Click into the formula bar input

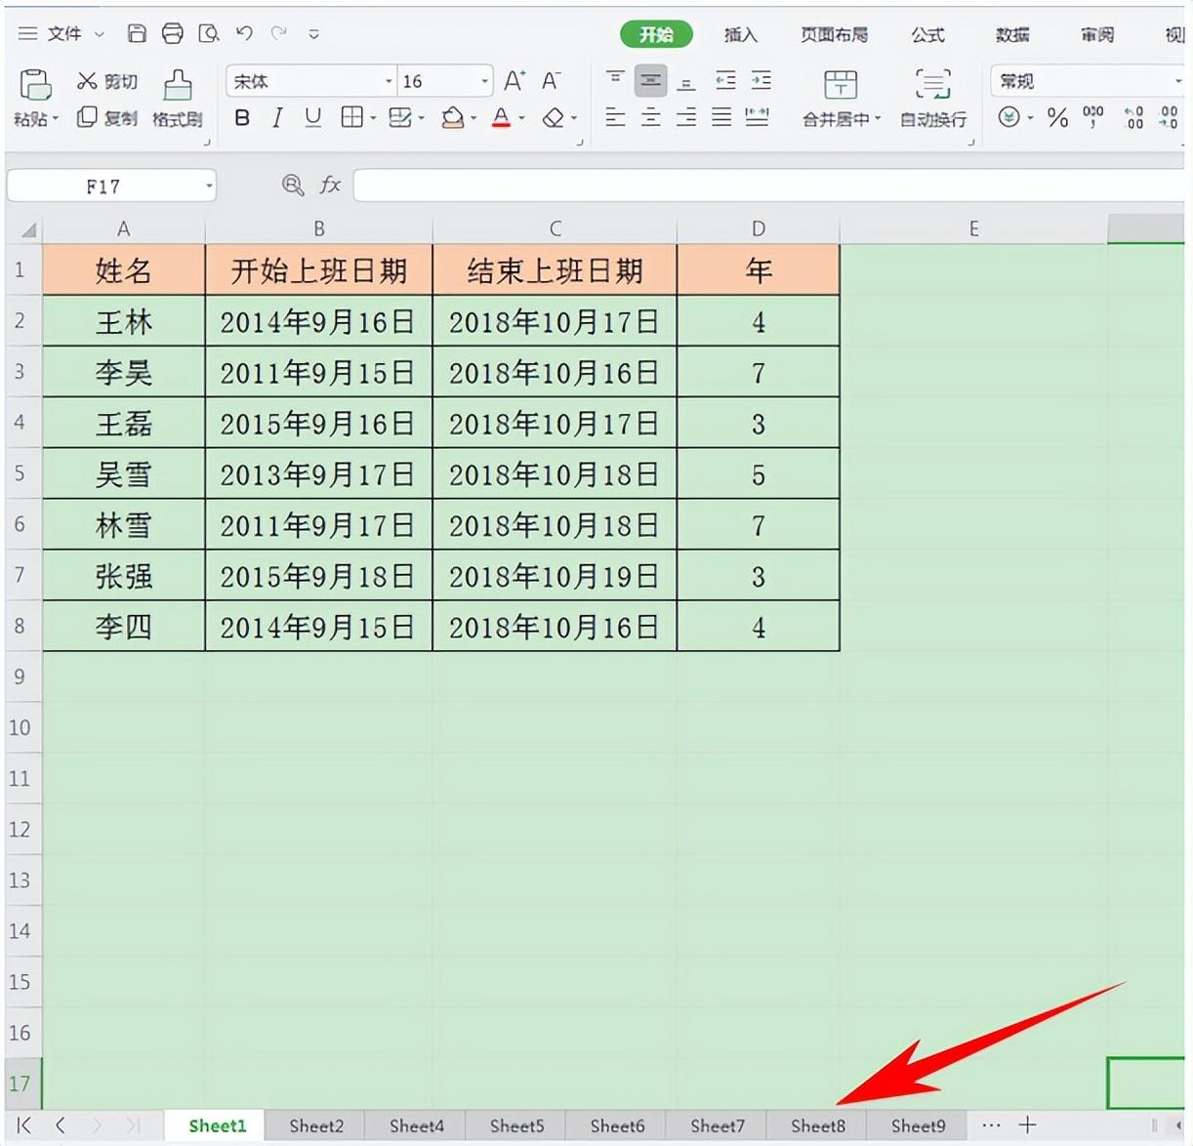(x=769, y=185)
